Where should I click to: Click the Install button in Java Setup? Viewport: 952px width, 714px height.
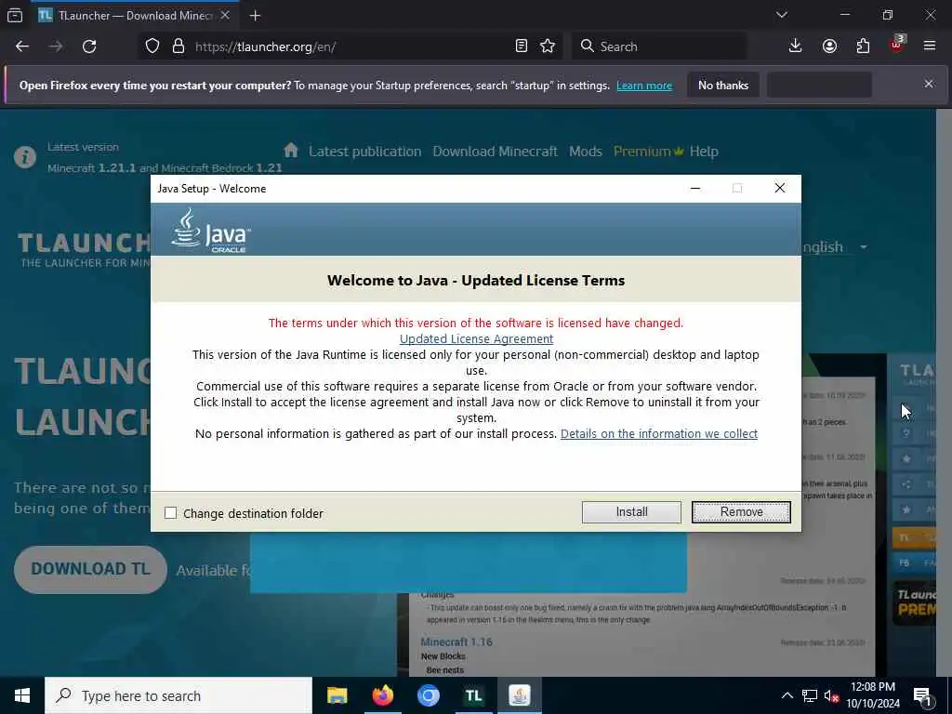pyautogui.click(x=631, y=512)
